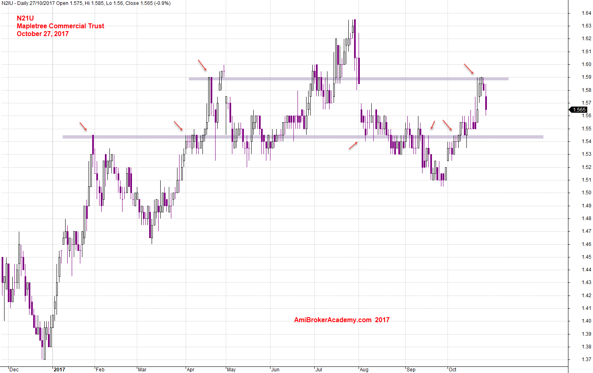The image size is (593, 373).
Task: Click the 1.61 price axis label
Action: [586, 52]
